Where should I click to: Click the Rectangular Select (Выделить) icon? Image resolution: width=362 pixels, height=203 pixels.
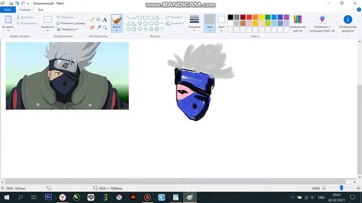48,20
